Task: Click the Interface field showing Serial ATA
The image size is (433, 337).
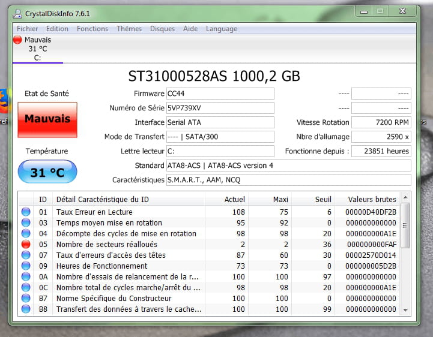Action: click(x=220, y=122)
